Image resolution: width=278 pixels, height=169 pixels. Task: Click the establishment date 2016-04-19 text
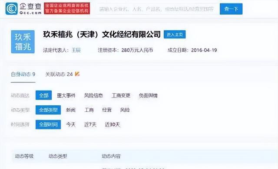204,50
